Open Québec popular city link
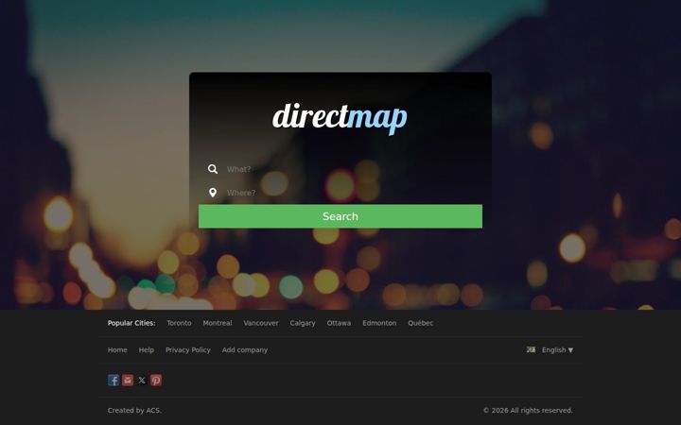The height and width of the screenshot is (425, 681). point(420,323)
